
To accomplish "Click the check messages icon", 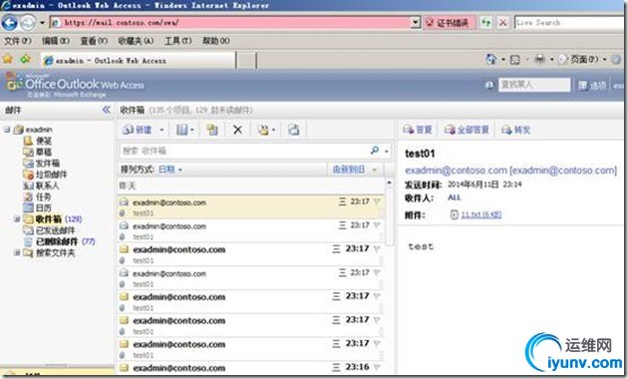I will pyautogui.click(x=294, y=130).
